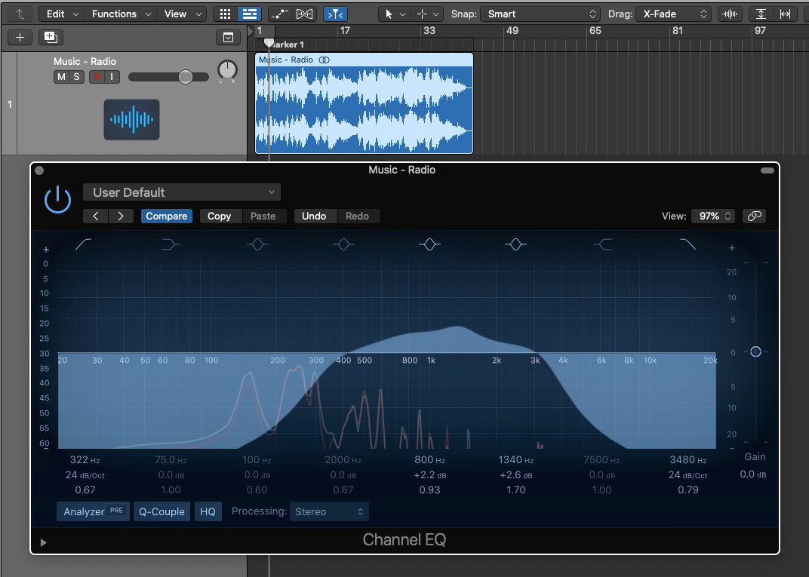Click the waveform zoom icon in the toolbar
Image resolution: width=809 pixels, height=577 pixels.
point(729,13)
